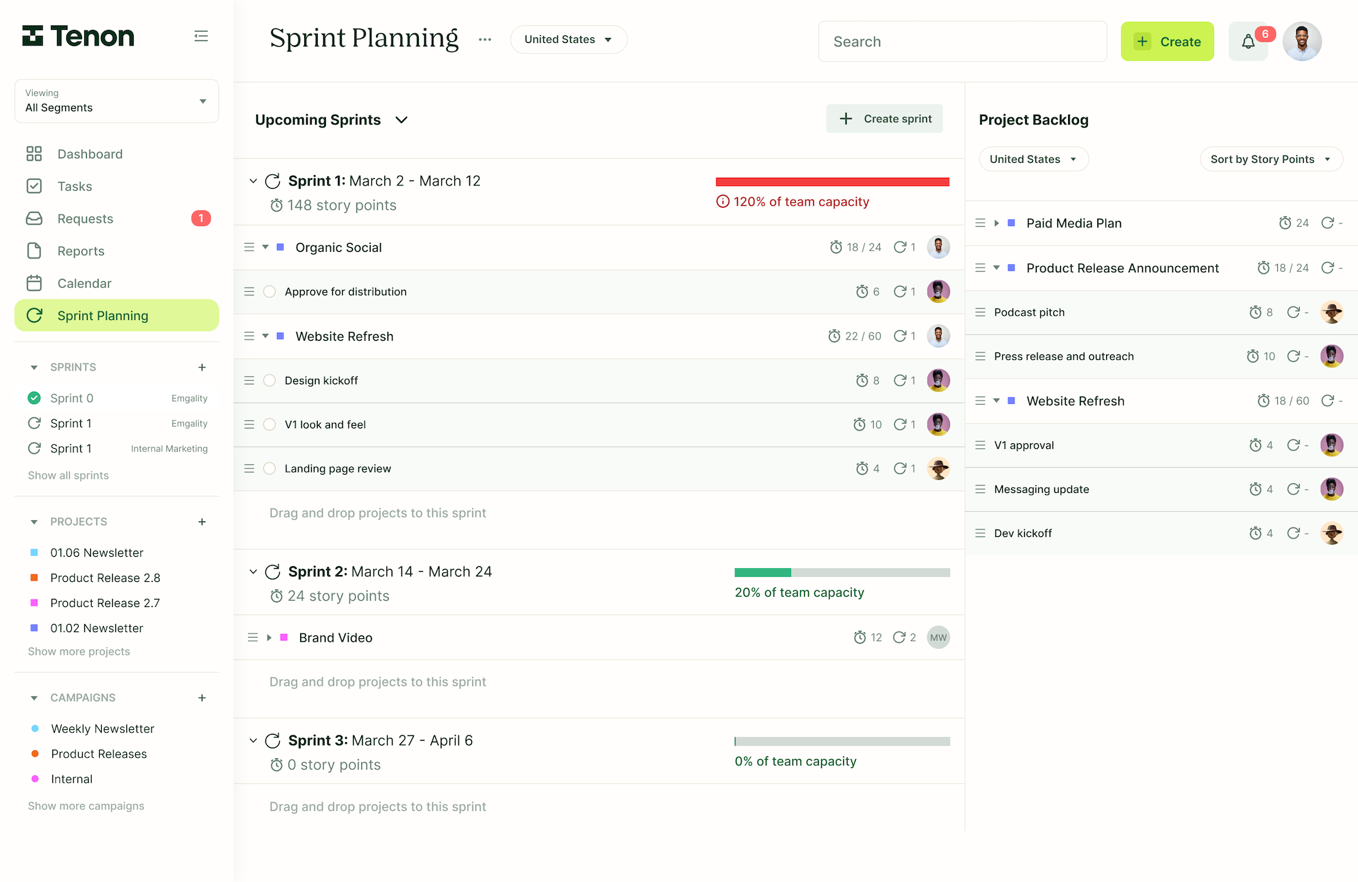Check off Design kickoff task
1358x882 pixels.
pyautogui.click(x=270, y=381)
